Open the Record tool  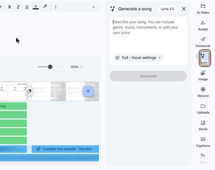[x=203, y=92]
